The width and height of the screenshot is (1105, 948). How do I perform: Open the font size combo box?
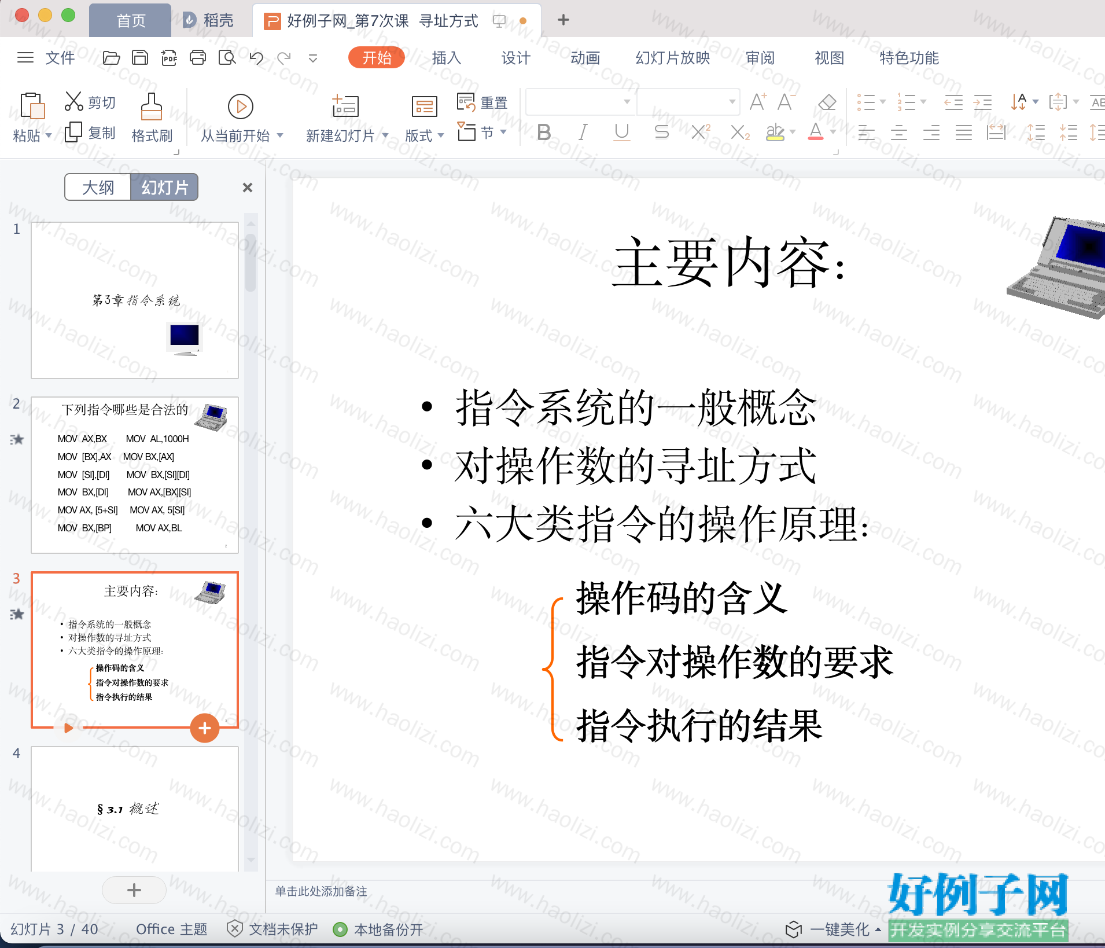(x=688, y=102)
